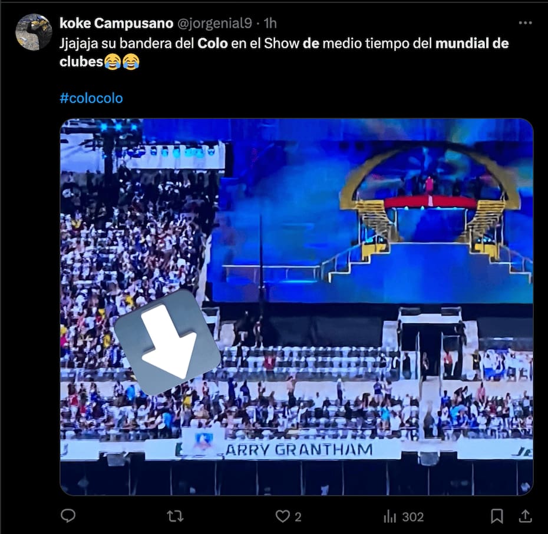Open the @jorgenial9 handle link
Viewport: 548px width, 534px height.
click(x=214, y=24)
